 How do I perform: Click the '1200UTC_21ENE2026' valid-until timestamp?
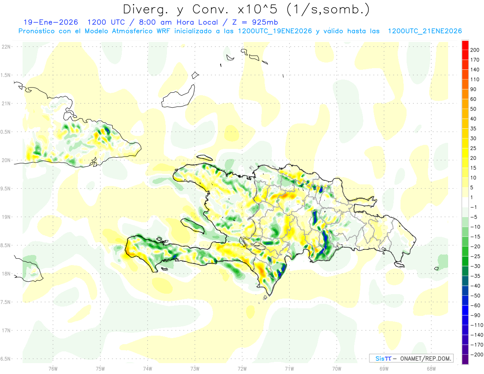pyautogui.click(x=425, y=31)
